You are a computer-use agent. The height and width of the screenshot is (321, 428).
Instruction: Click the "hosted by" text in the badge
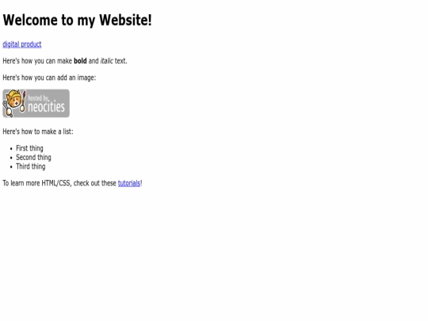click(38, 98)
